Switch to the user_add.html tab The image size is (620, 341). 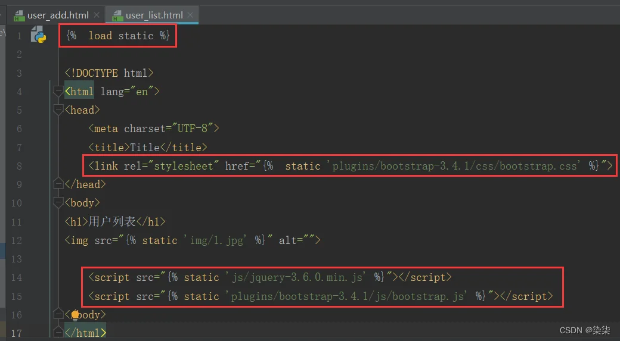pyautogui.click(x=58, y=15)
